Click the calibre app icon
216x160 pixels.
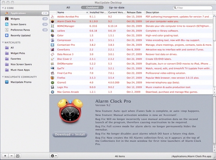click(x=53, y=31)
